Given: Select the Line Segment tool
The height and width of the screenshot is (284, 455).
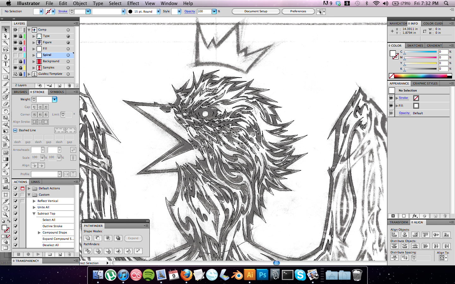Looking at the screenshot, I should (6, 70).
